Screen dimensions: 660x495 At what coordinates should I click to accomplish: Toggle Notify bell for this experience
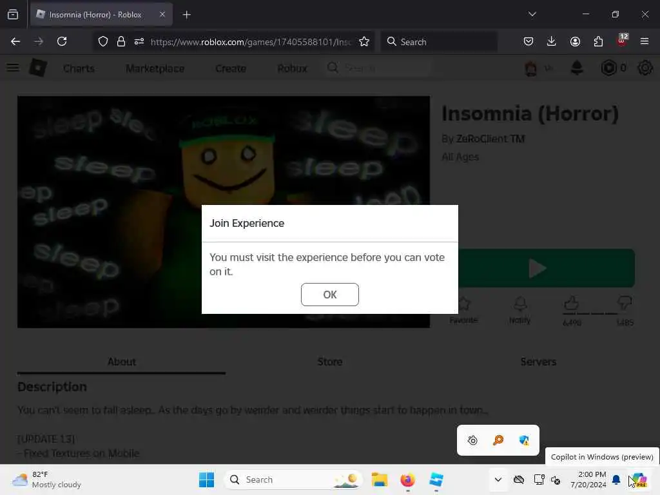coord(520,310)
